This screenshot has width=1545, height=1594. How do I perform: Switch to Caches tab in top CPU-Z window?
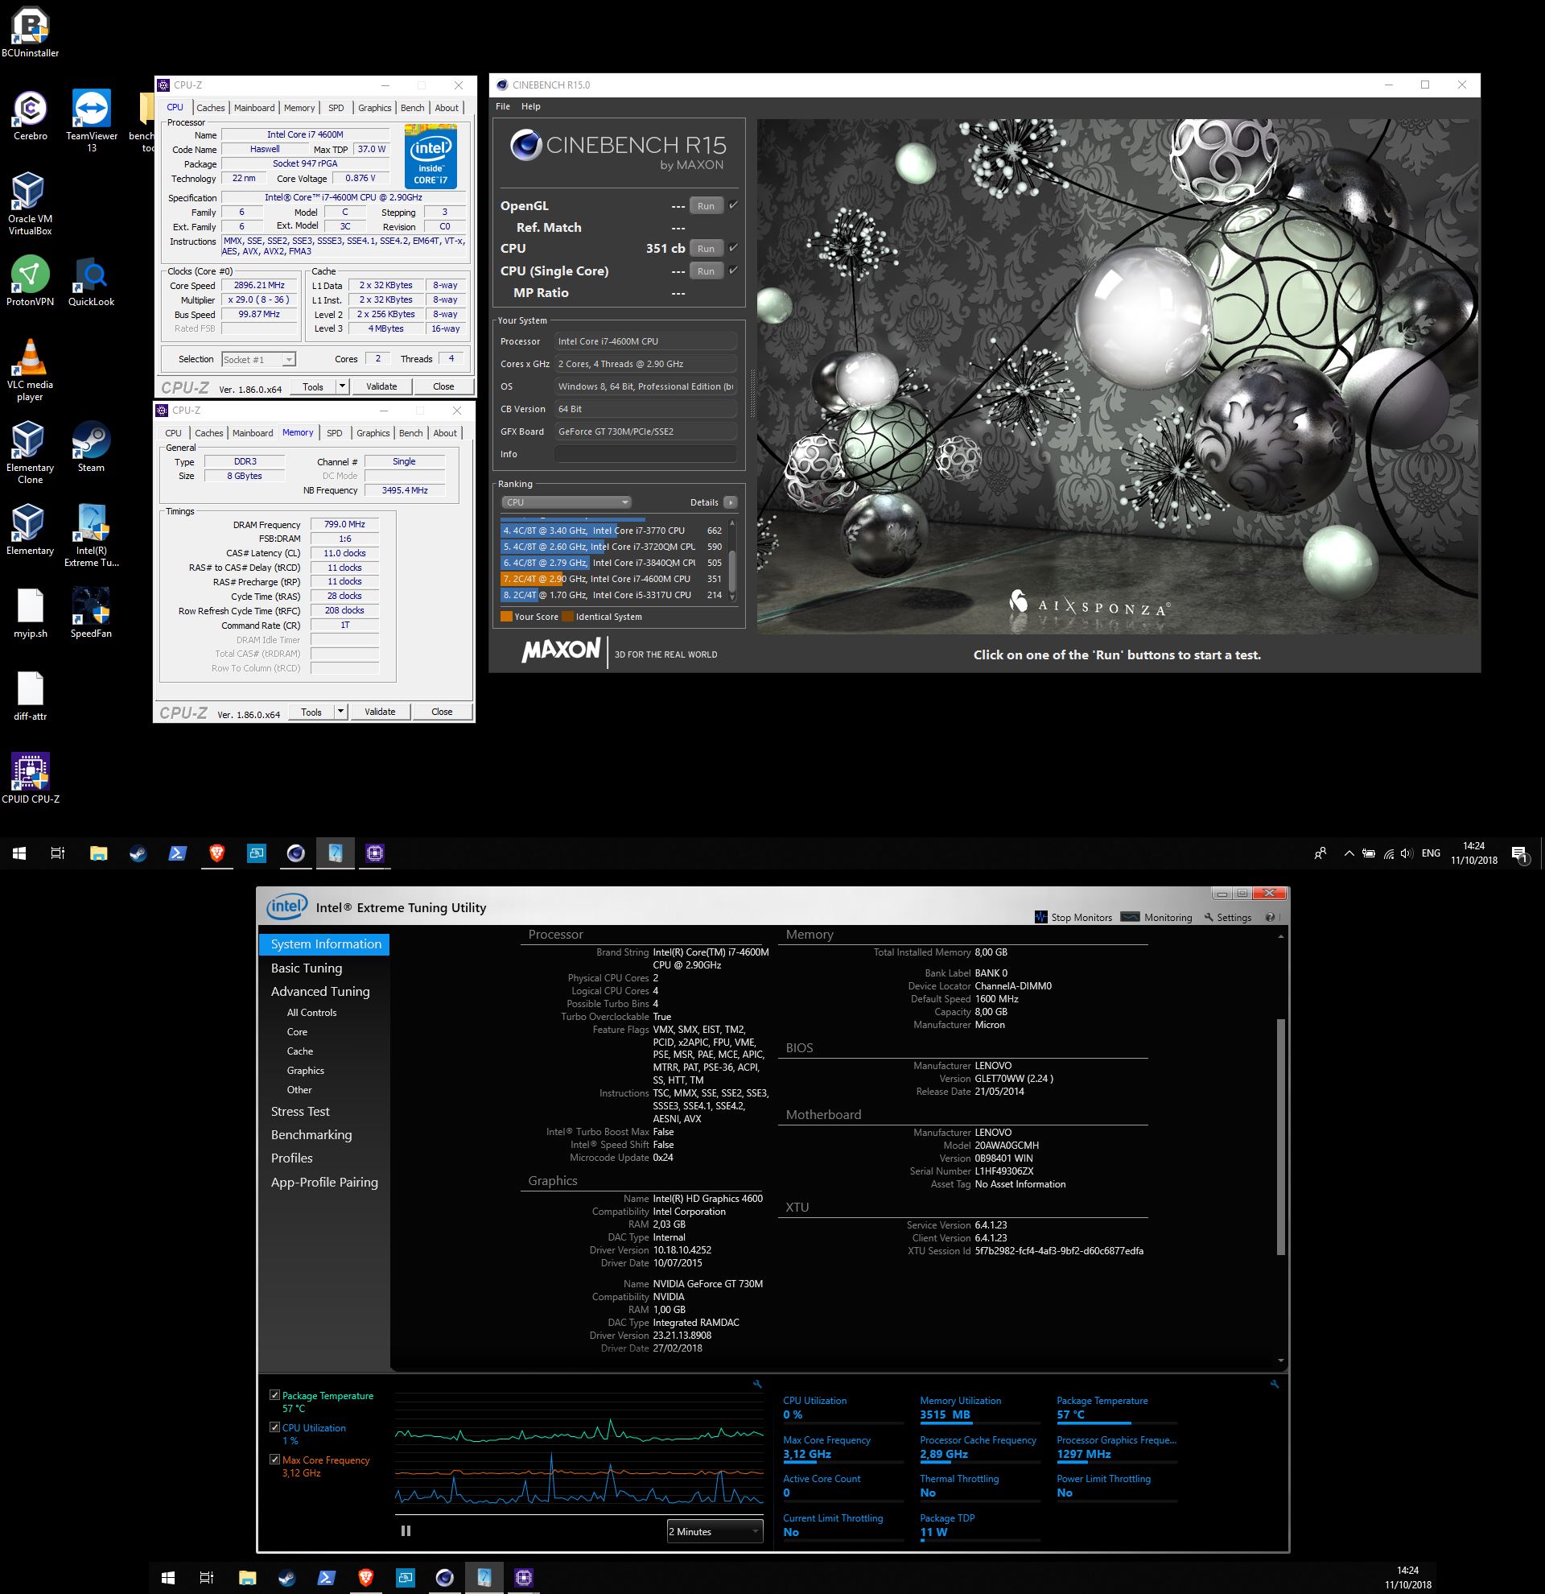tap(211, 107)
